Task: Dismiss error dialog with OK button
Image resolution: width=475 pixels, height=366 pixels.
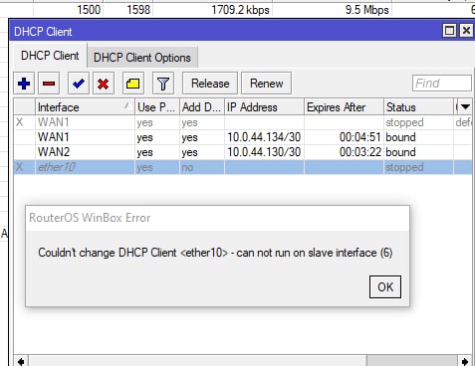Action: click(x=385, y=286)
